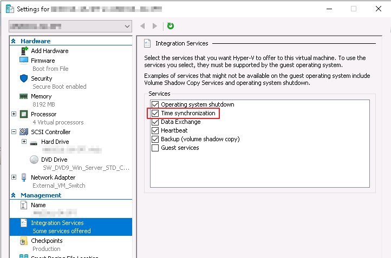Click the Security shield icon
Image resolution: width=391 pixels, height=258 pixels.
24,78
